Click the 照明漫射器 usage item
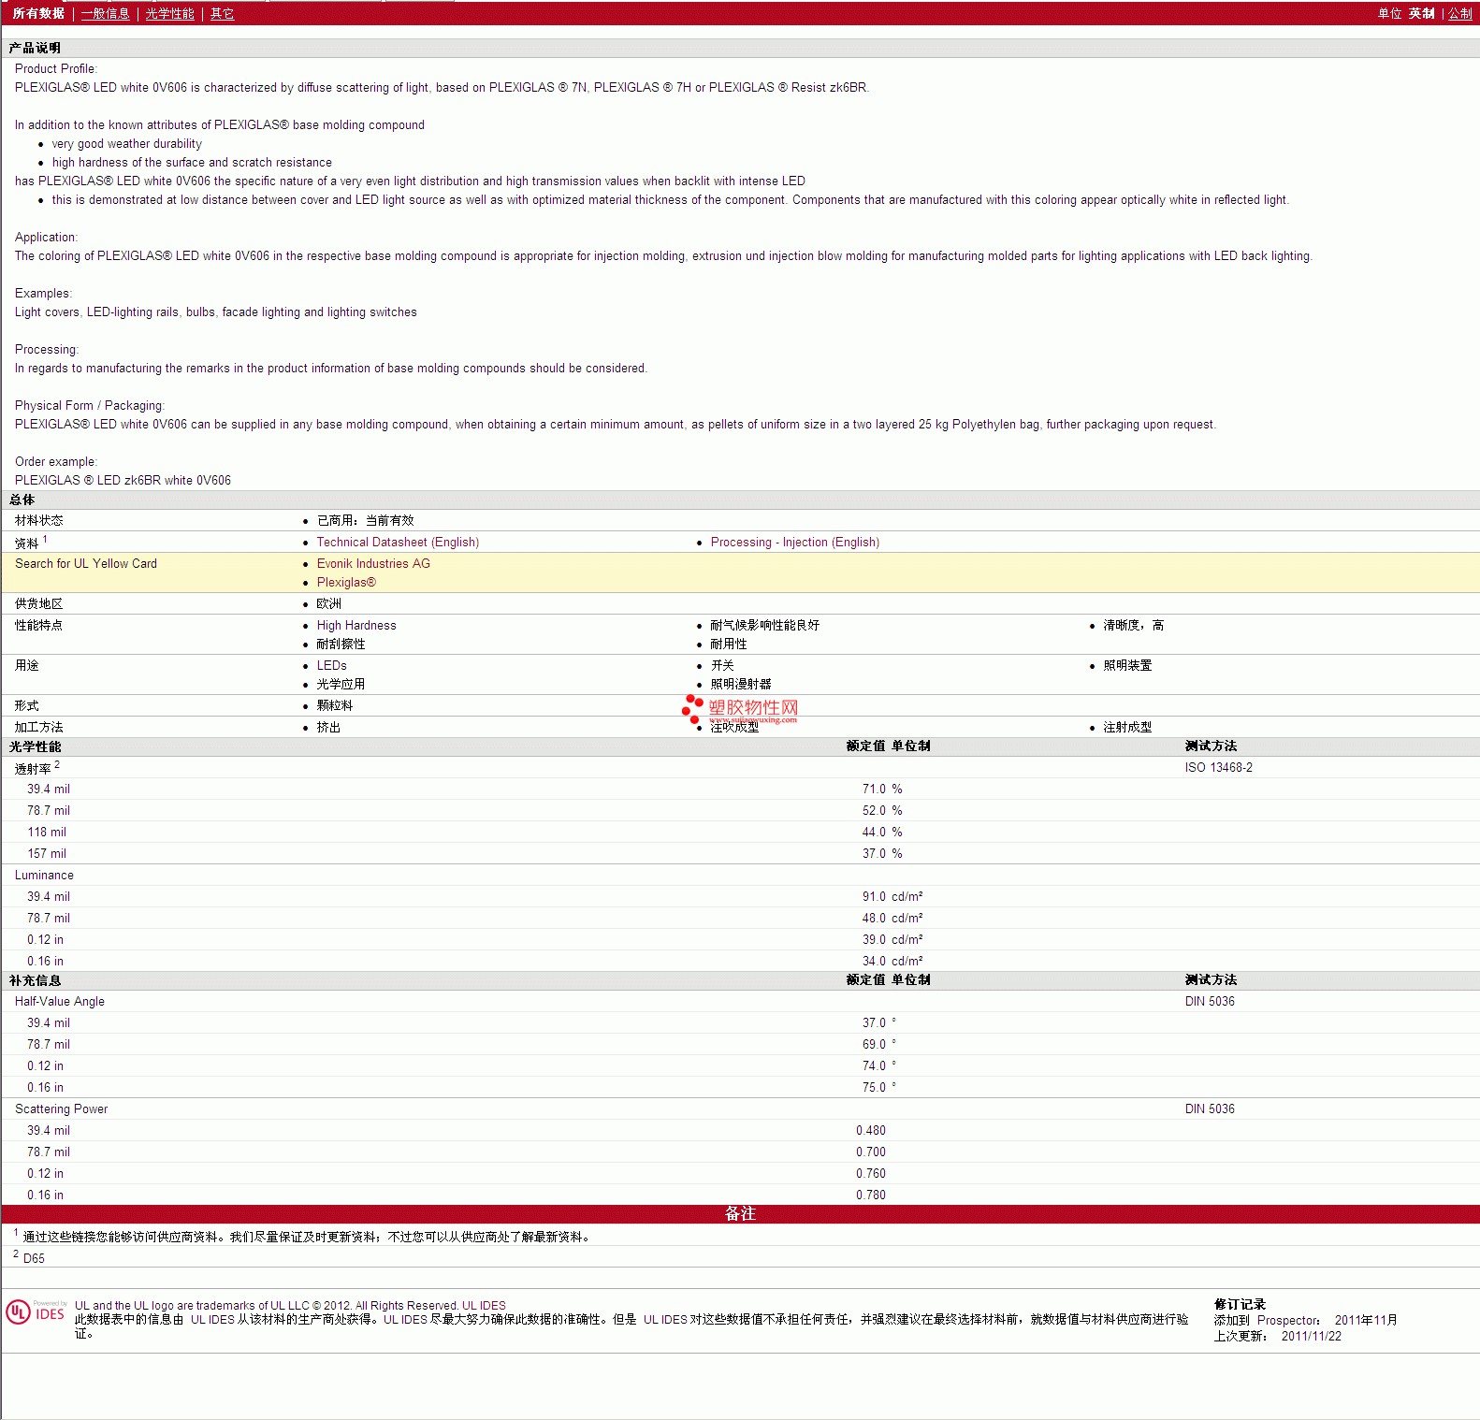 click(x=740, y=684)
